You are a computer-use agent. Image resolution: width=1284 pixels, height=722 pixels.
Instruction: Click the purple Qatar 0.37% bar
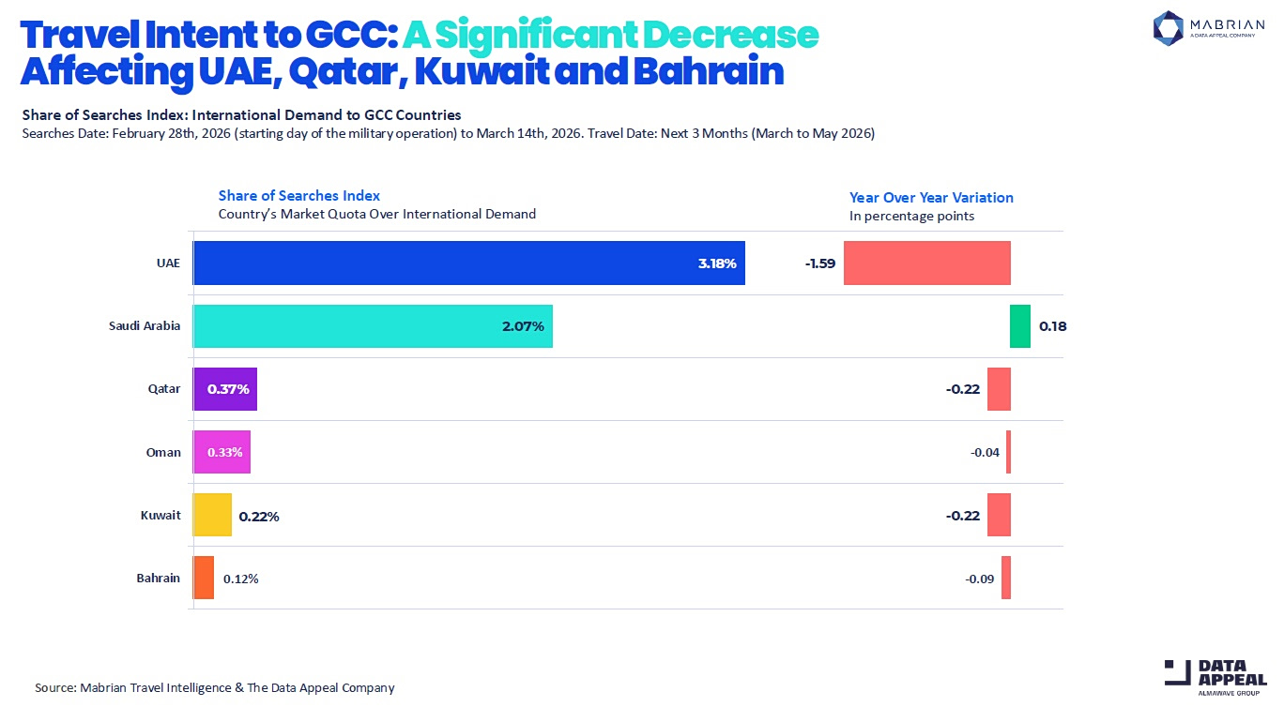(225, 389)
